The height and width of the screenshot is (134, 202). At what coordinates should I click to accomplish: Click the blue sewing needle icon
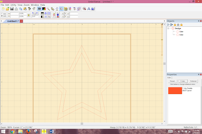click(58, 15)
